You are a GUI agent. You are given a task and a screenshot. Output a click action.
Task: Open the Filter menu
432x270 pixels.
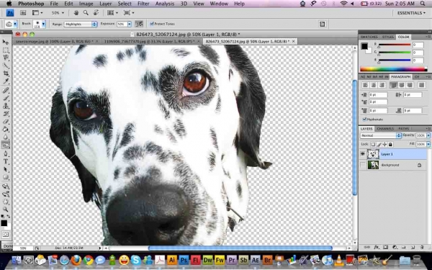click(x=143, y=4)
